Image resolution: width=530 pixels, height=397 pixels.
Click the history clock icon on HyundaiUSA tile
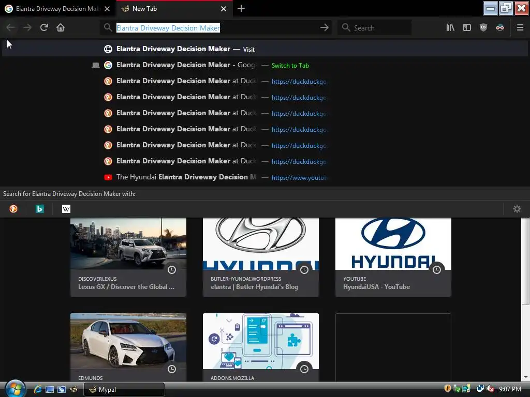437,270
